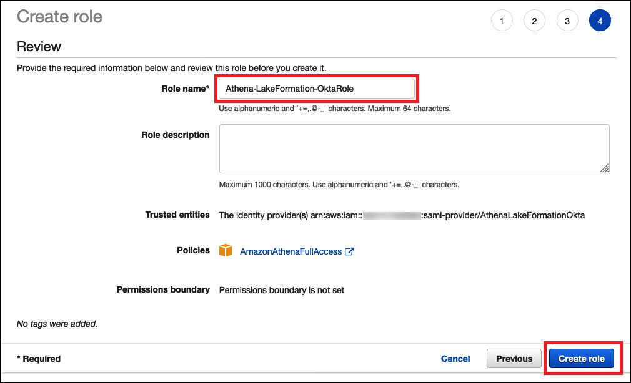Go to step 1 of wizard
This screenshot has height=383, width=631.
pyautogui.click(x=501, y=21)
